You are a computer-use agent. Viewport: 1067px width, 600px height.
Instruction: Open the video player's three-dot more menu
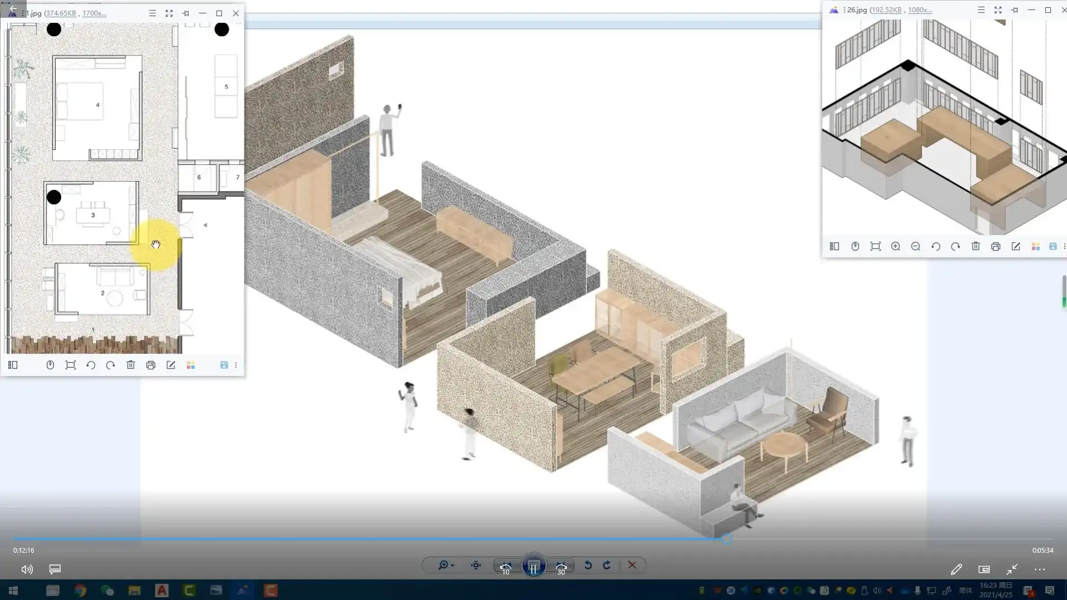click(x=1039, y=569)
